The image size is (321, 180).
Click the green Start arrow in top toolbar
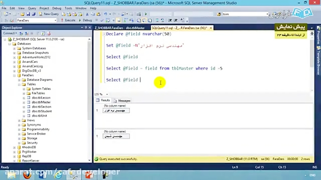(146, 14)
